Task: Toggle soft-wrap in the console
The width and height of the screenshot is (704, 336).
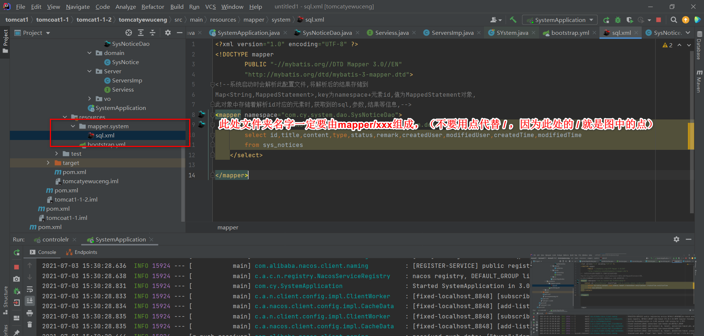Action: click(30, 289)
